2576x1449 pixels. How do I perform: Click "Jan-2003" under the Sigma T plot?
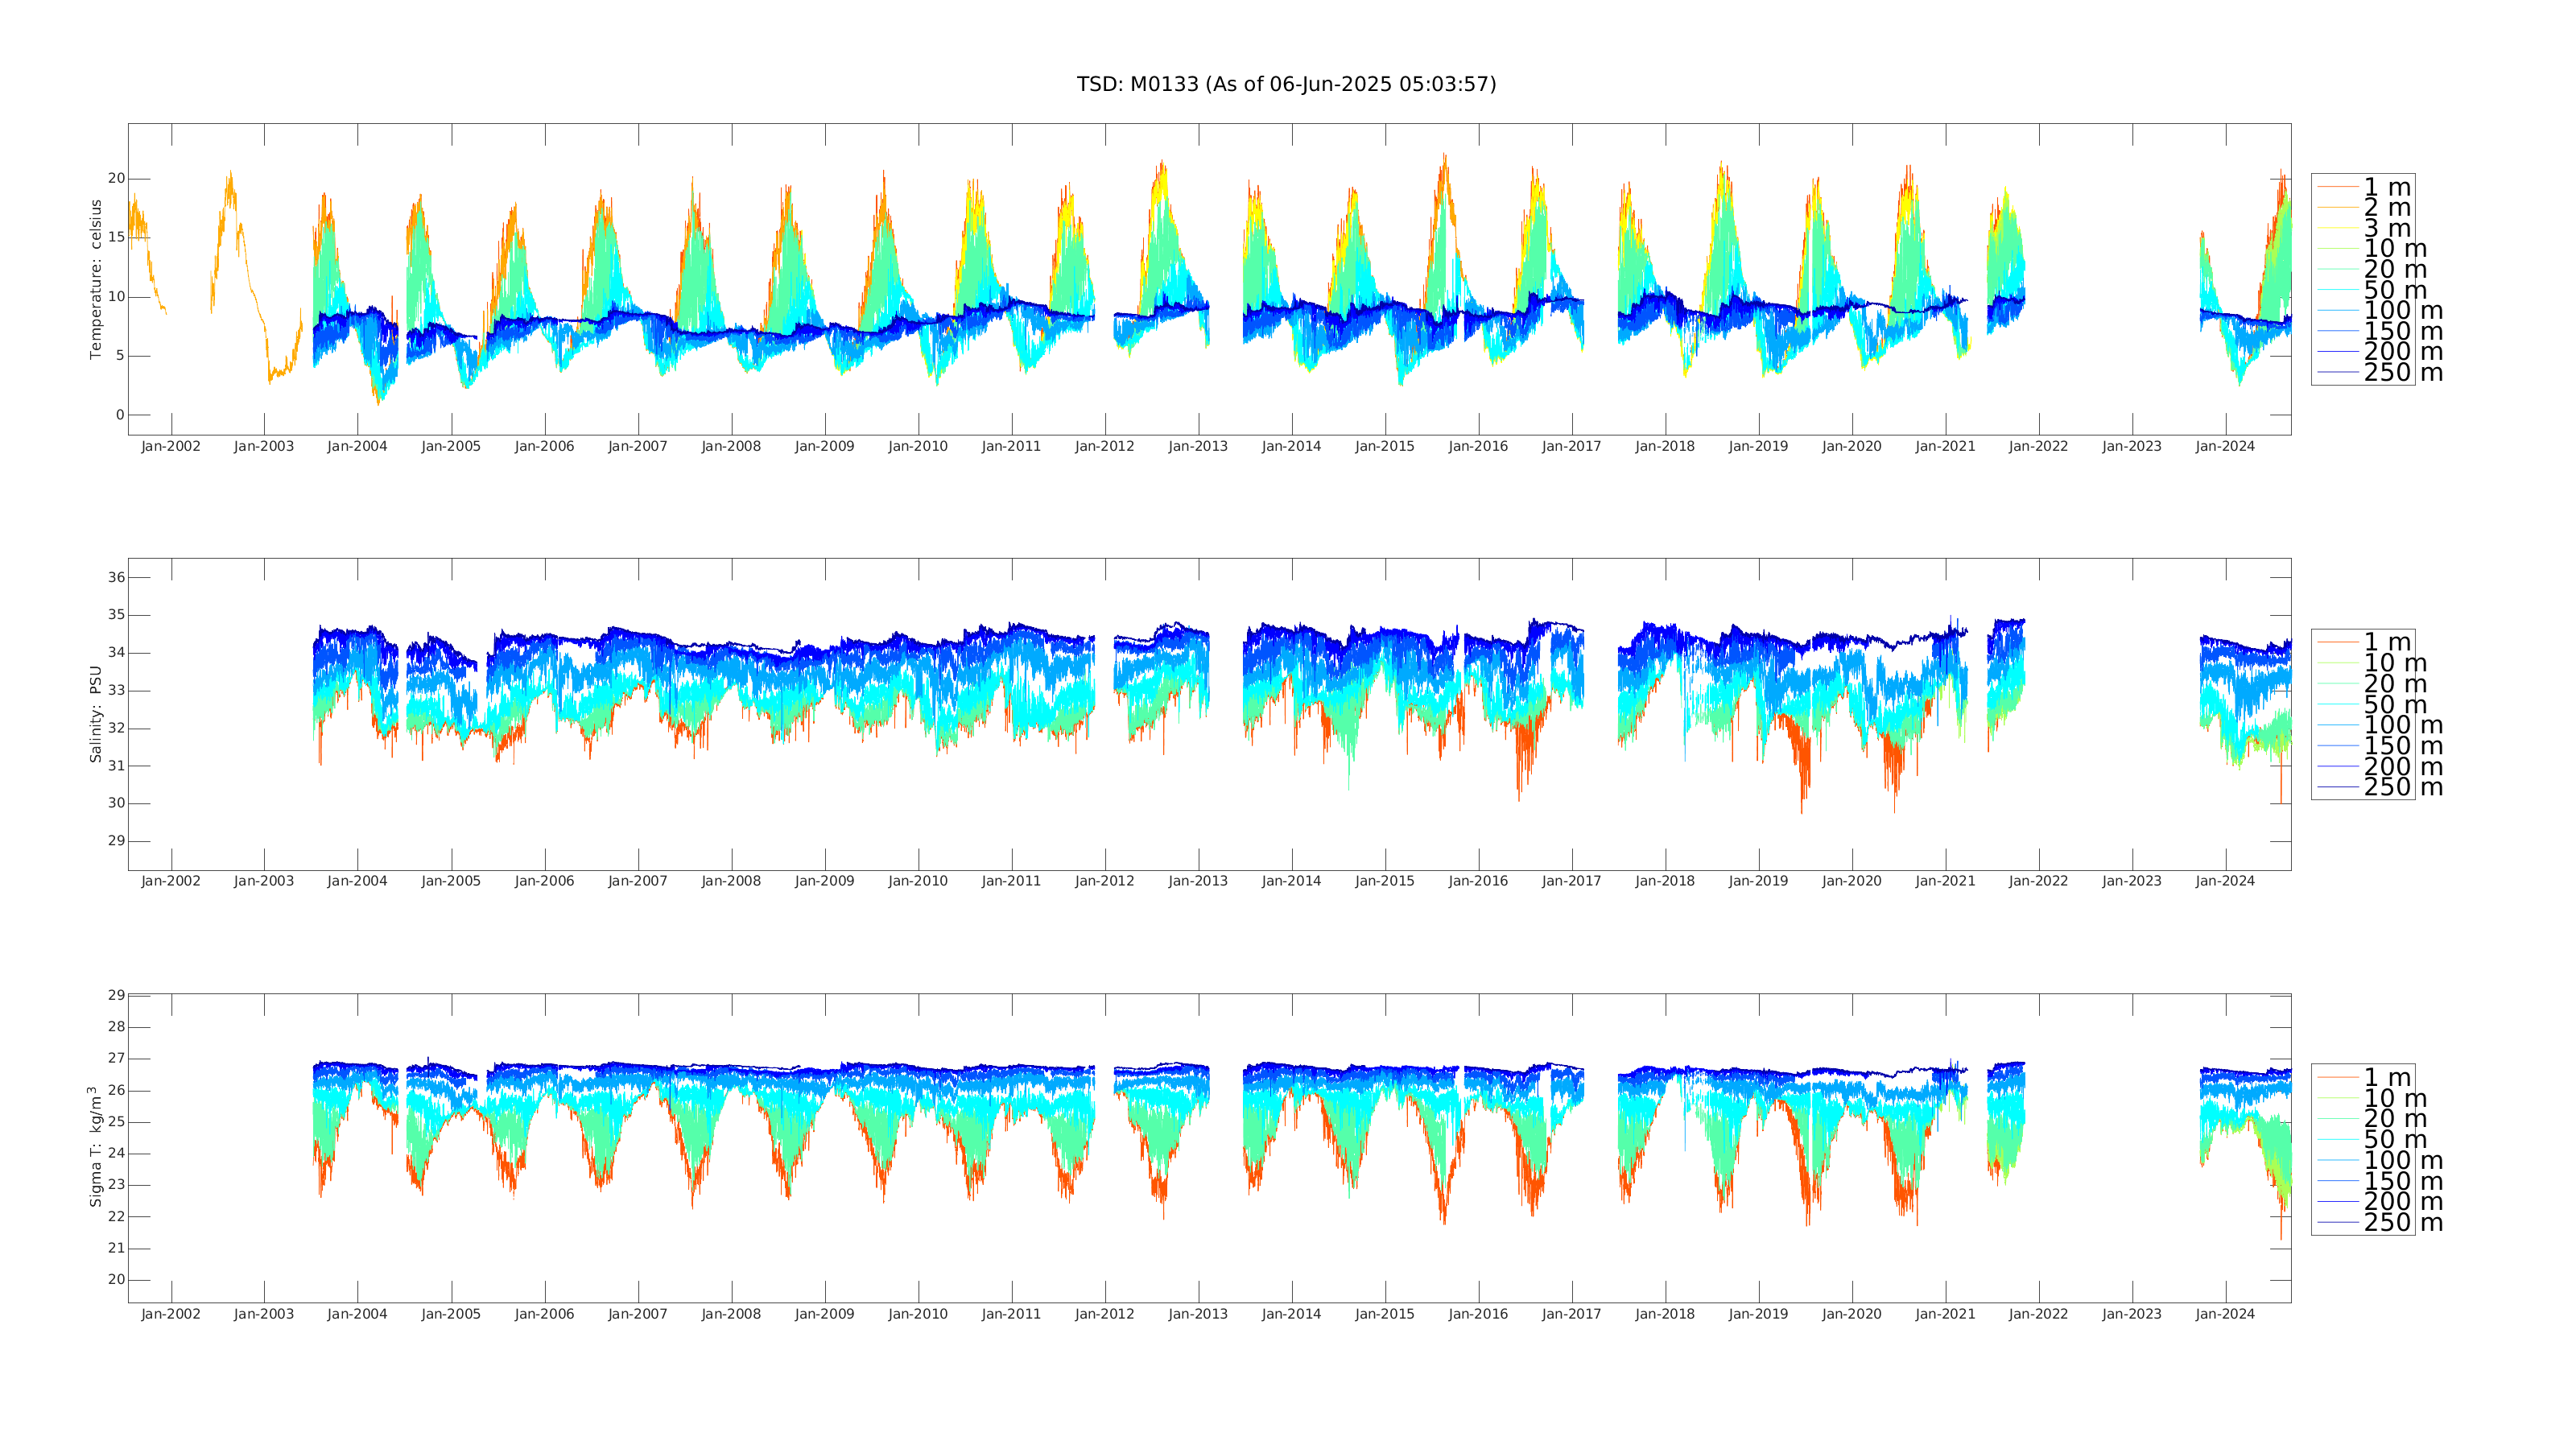[x=264, y=1314]
